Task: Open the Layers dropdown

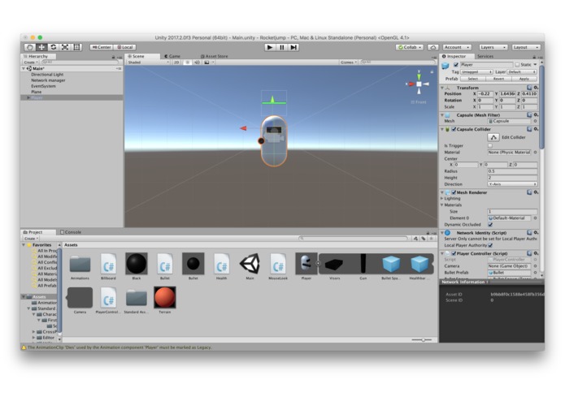Action: [x=493, y=47]
